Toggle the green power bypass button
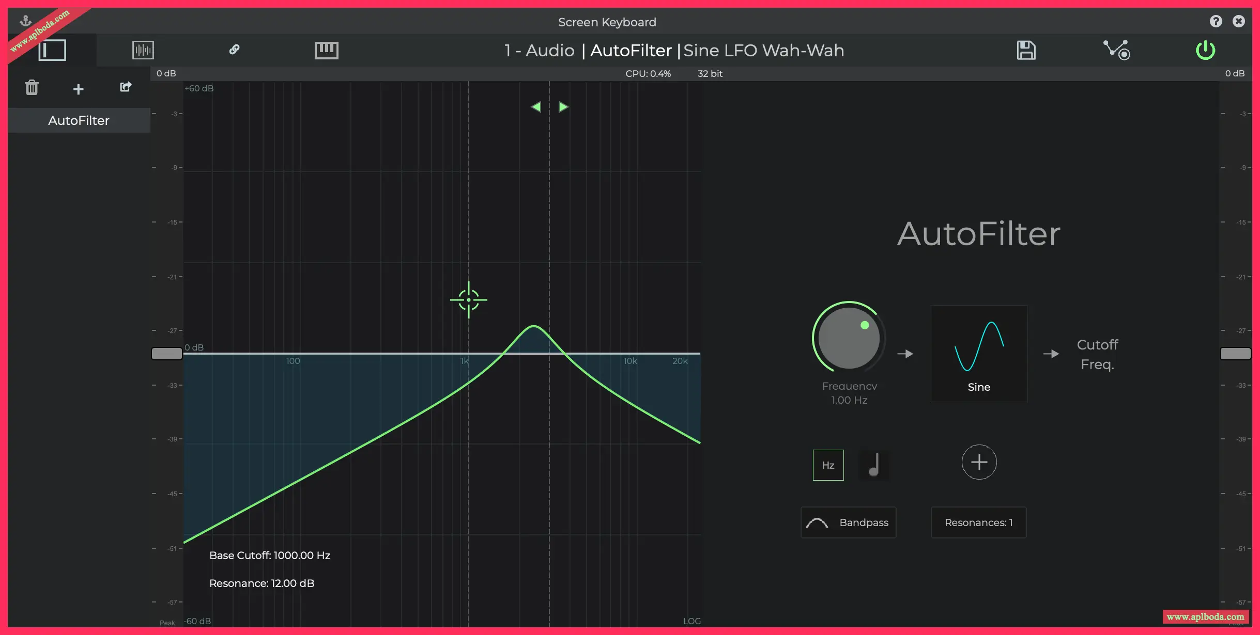 click(1205, 50)
